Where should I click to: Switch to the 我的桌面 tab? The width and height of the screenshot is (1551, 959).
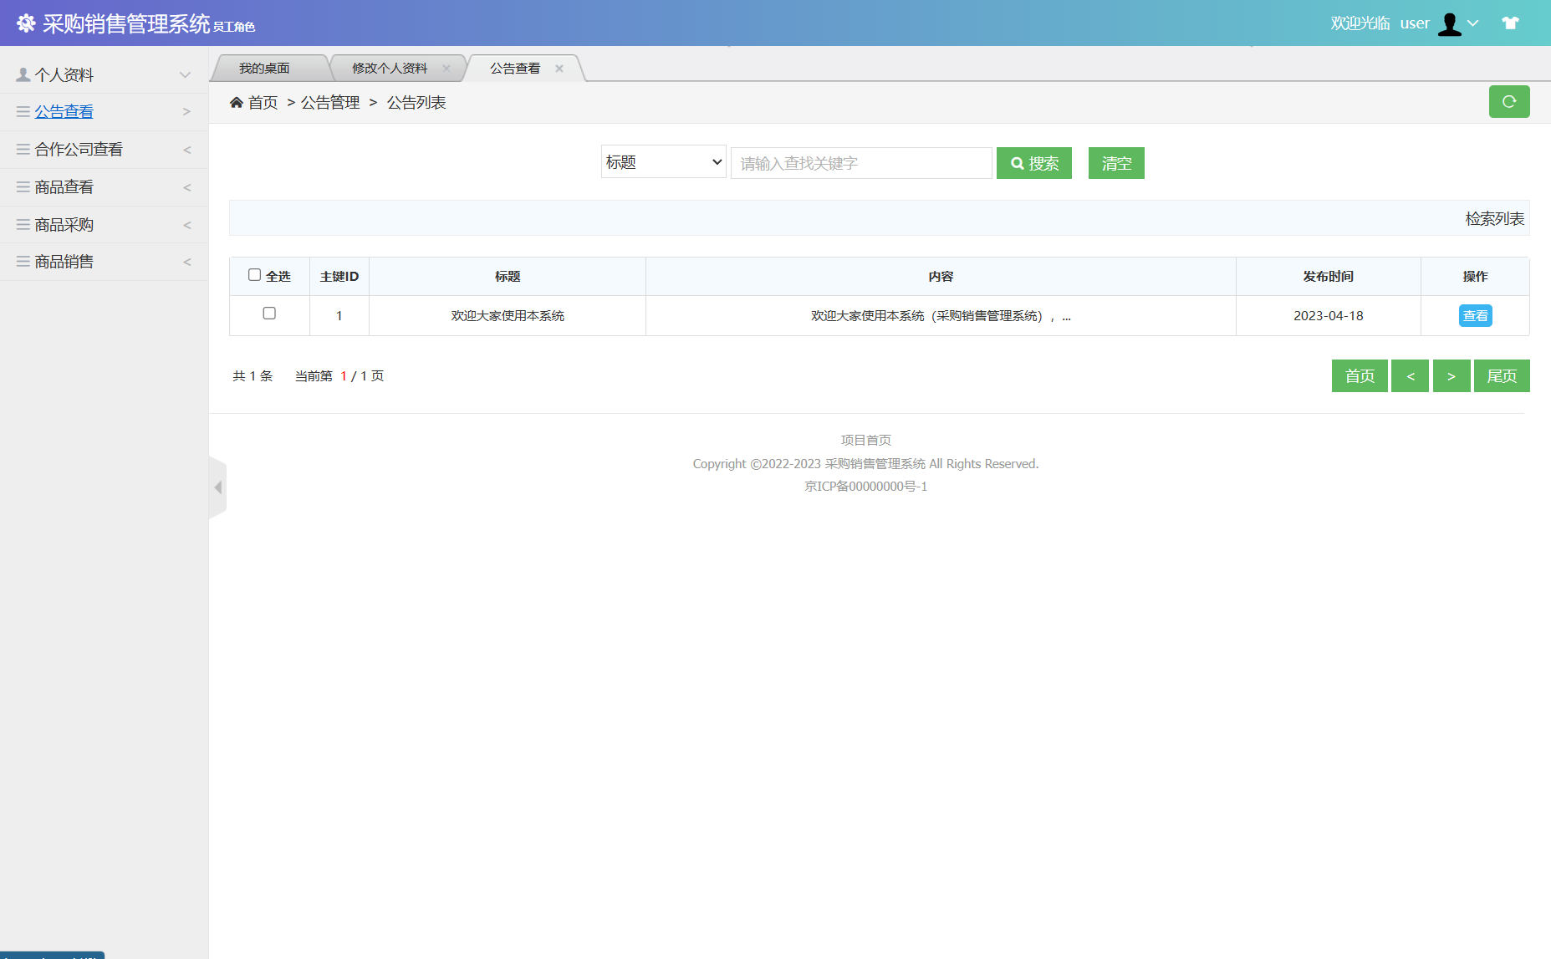[x=265, y=67]
